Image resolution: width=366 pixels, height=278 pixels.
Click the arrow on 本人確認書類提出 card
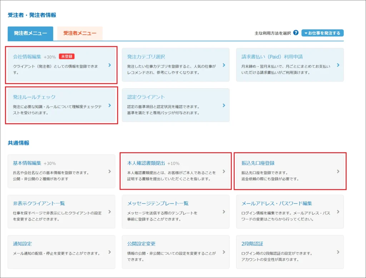(x=224, y=171)
